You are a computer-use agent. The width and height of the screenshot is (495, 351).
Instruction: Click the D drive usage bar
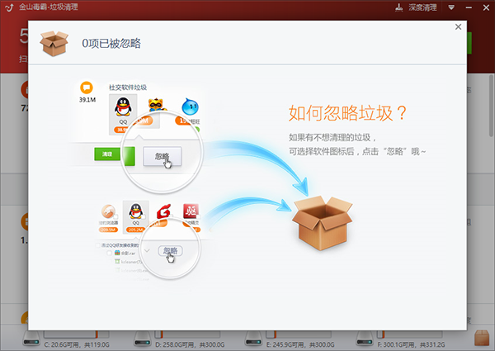(187, 334)
